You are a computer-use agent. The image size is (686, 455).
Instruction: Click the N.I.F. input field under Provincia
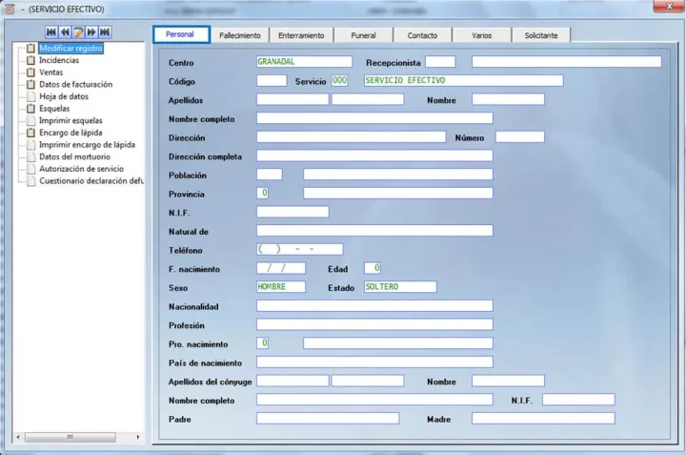[293, 212]
